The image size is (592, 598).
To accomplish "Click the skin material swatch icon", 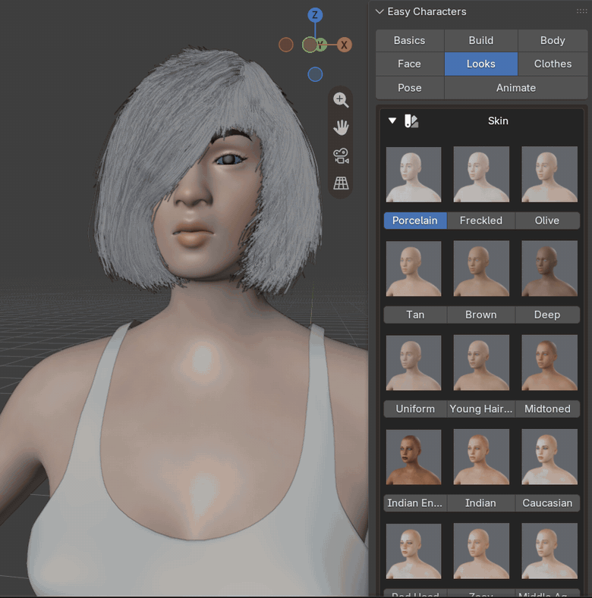I will [x=411, y=121].
